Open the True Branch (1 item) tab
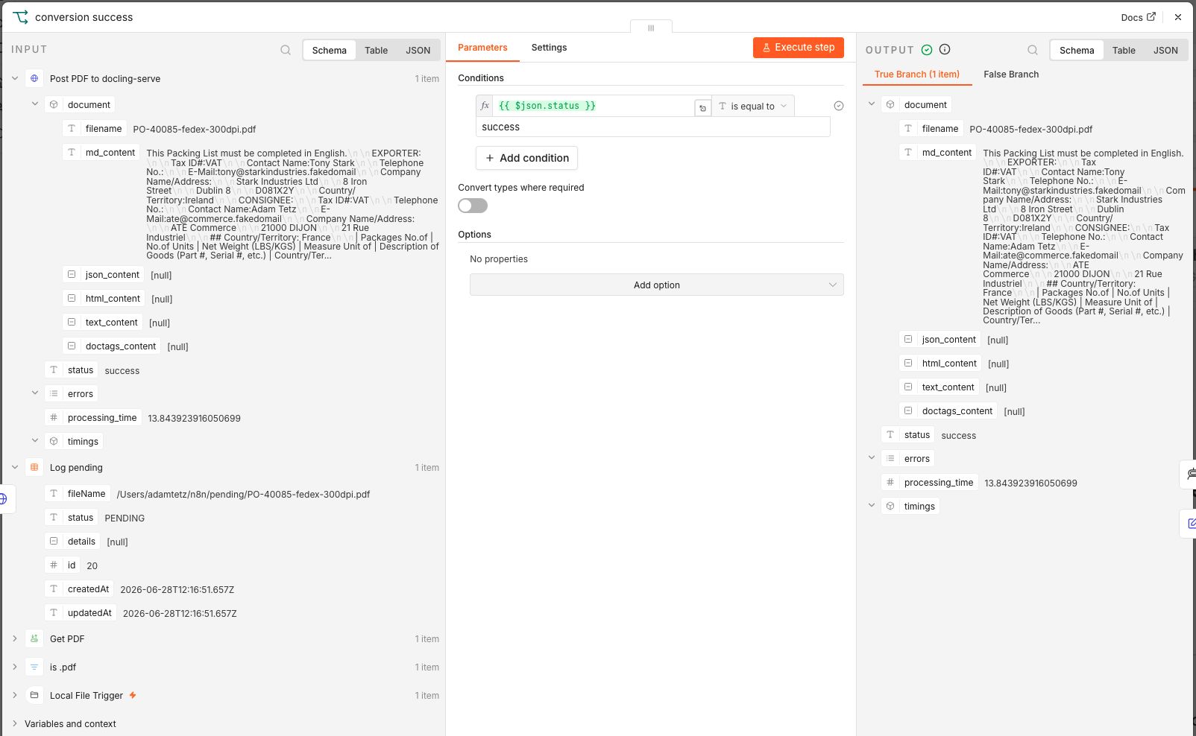This screenshot has height=736, width=1196. [x=917, y=74]
